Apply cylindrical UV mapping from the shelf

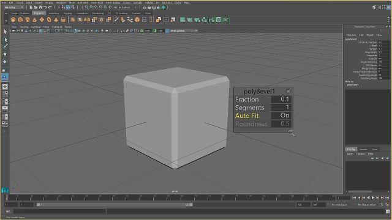190,20
